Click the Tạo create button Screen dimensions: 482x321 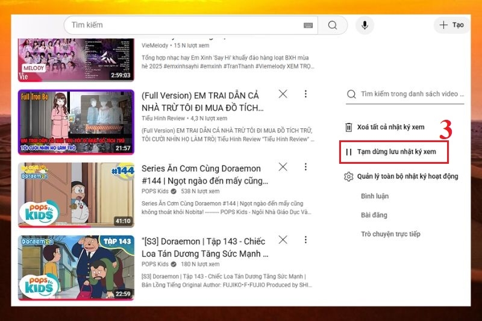tap(451, 25)
